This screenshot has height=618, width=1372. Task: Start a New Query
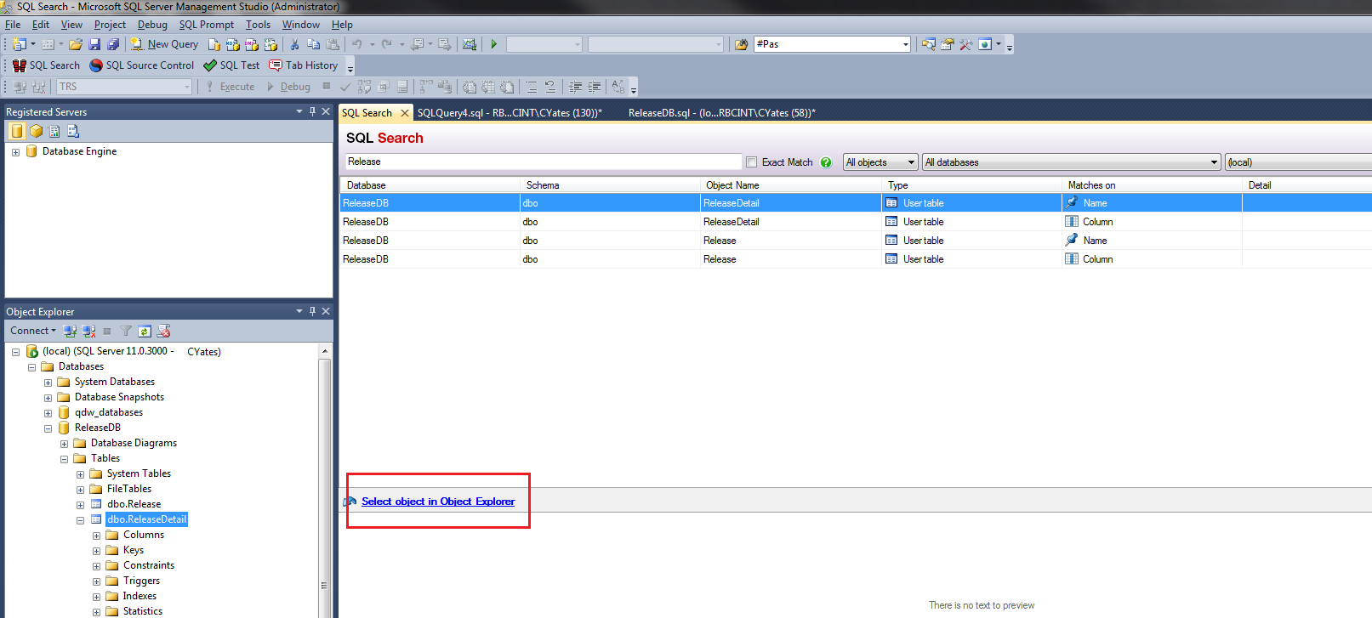164,44
